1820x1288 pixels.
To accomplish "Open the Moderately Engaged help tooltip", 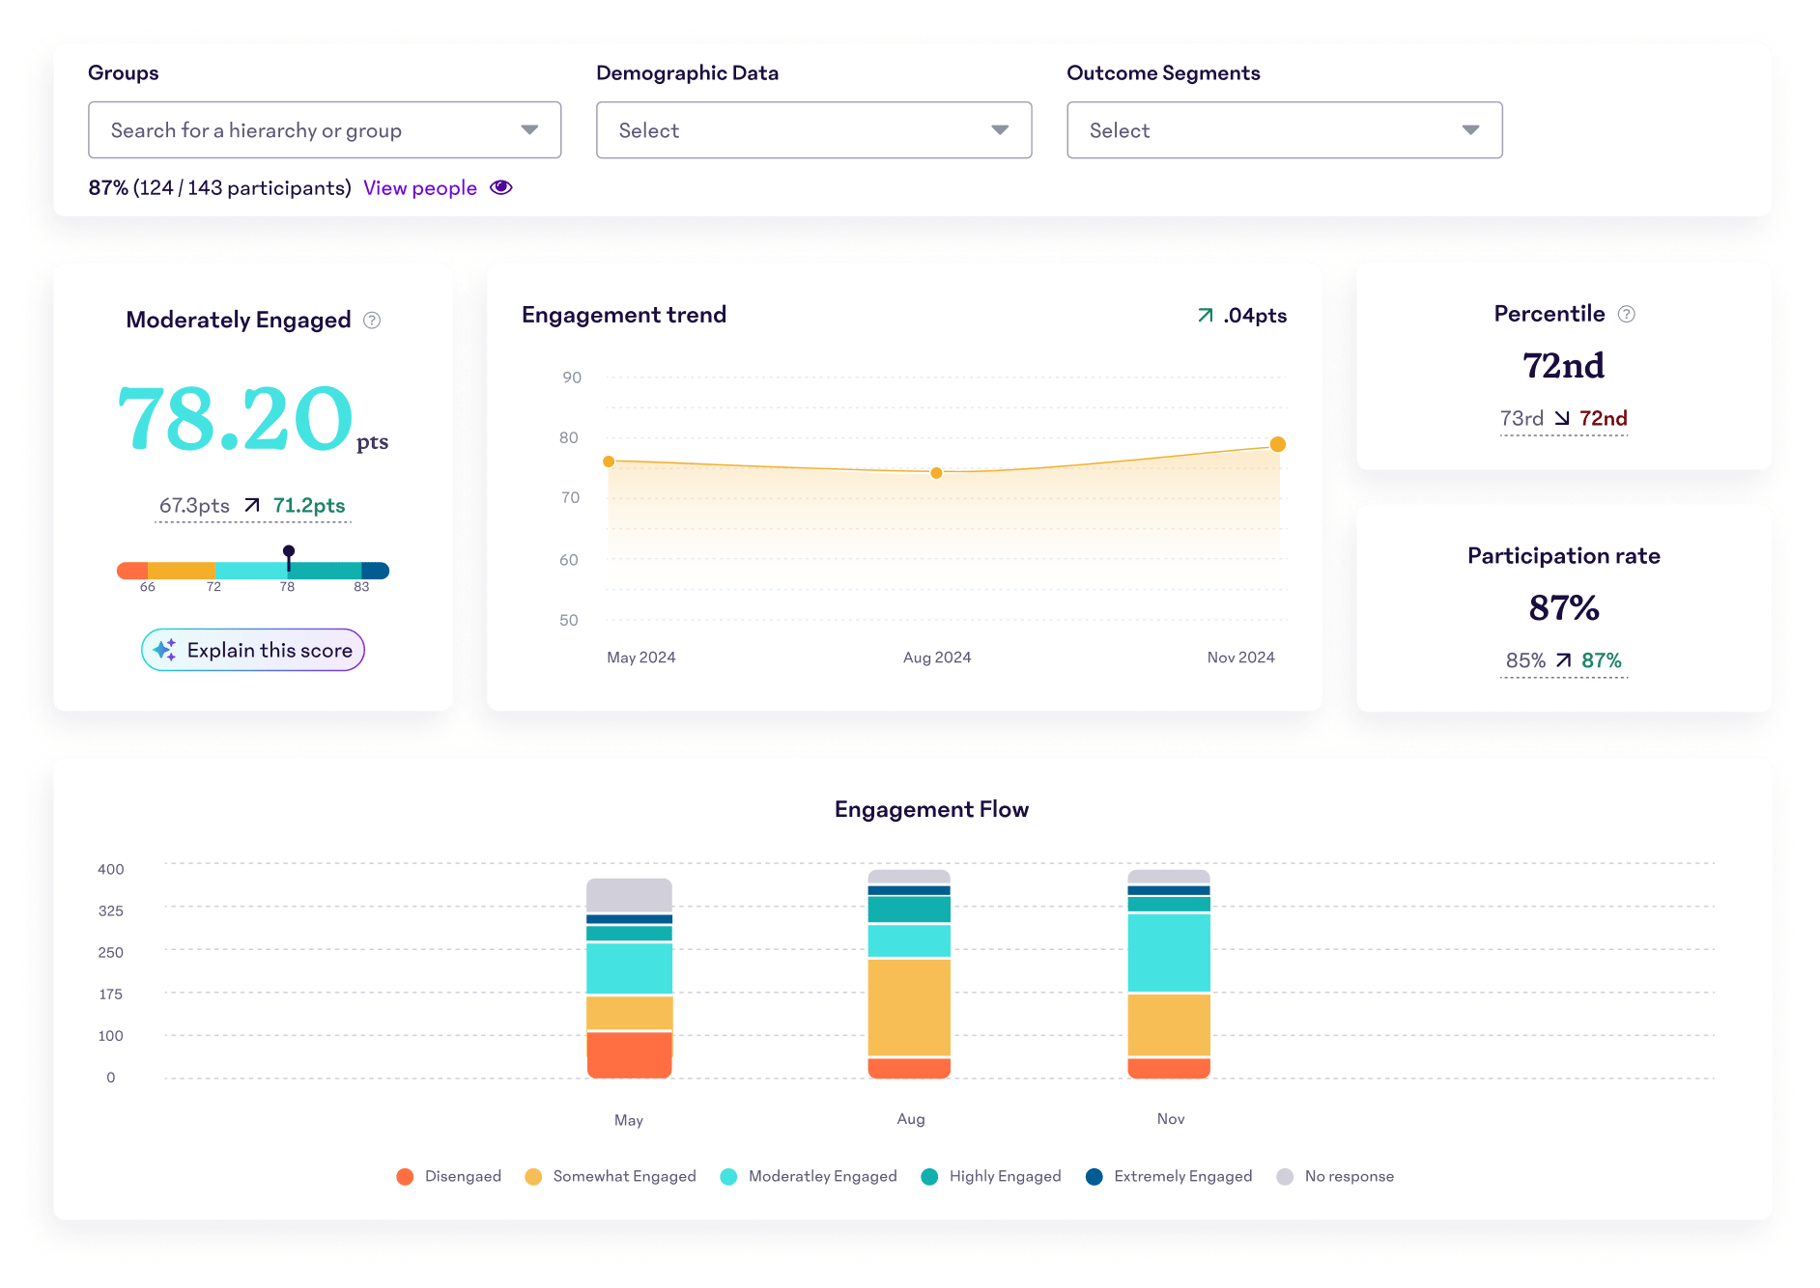I will pyautogui.click(x=374, y=320).
